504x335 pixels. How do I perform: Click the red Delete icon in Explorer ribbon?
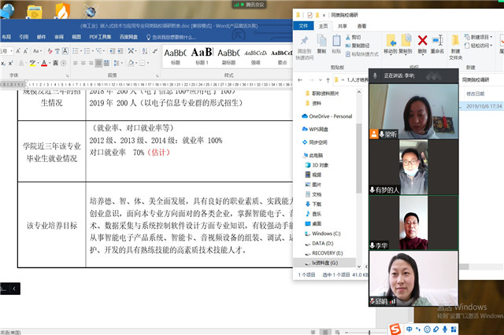[x=423, y=42]
